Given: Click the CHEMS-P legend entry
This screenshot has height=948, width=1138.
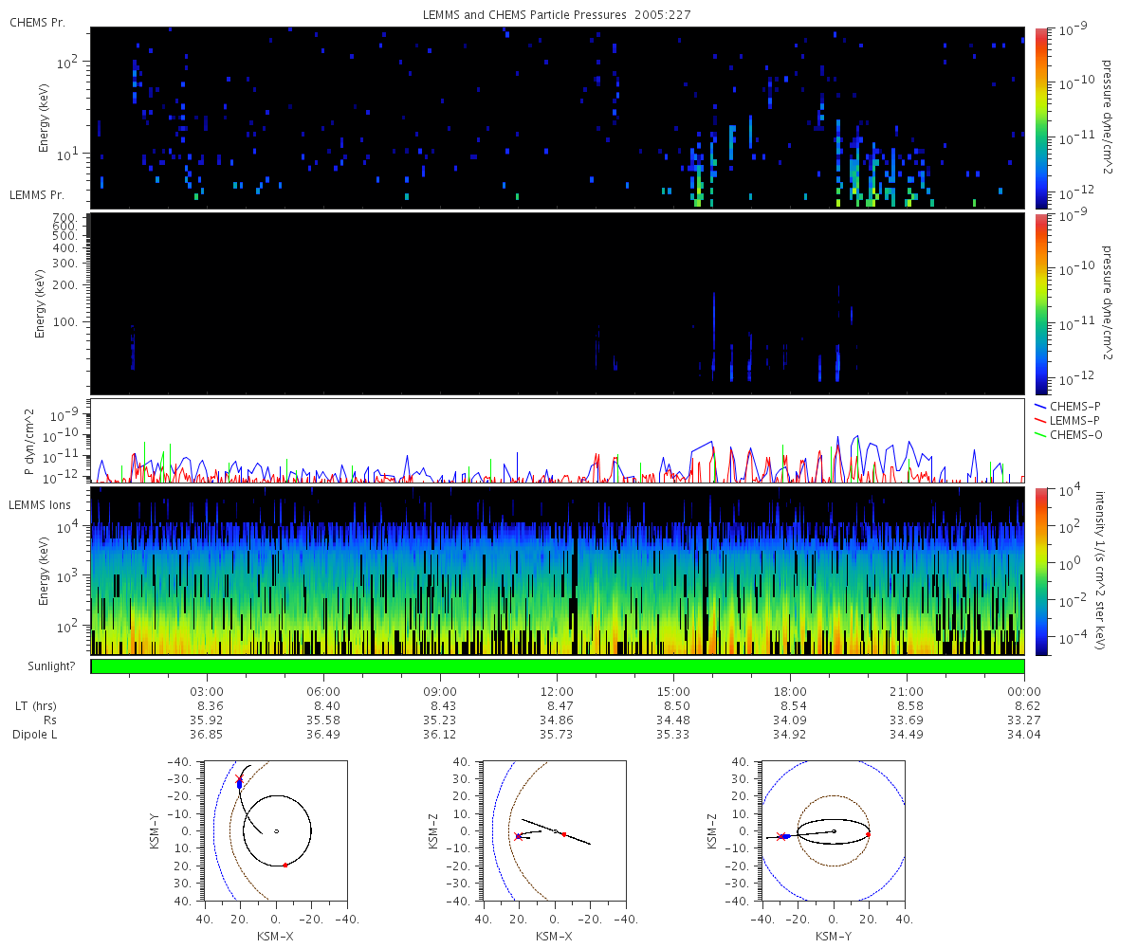Looking at the screenshot, I should tap(1068, 406).
